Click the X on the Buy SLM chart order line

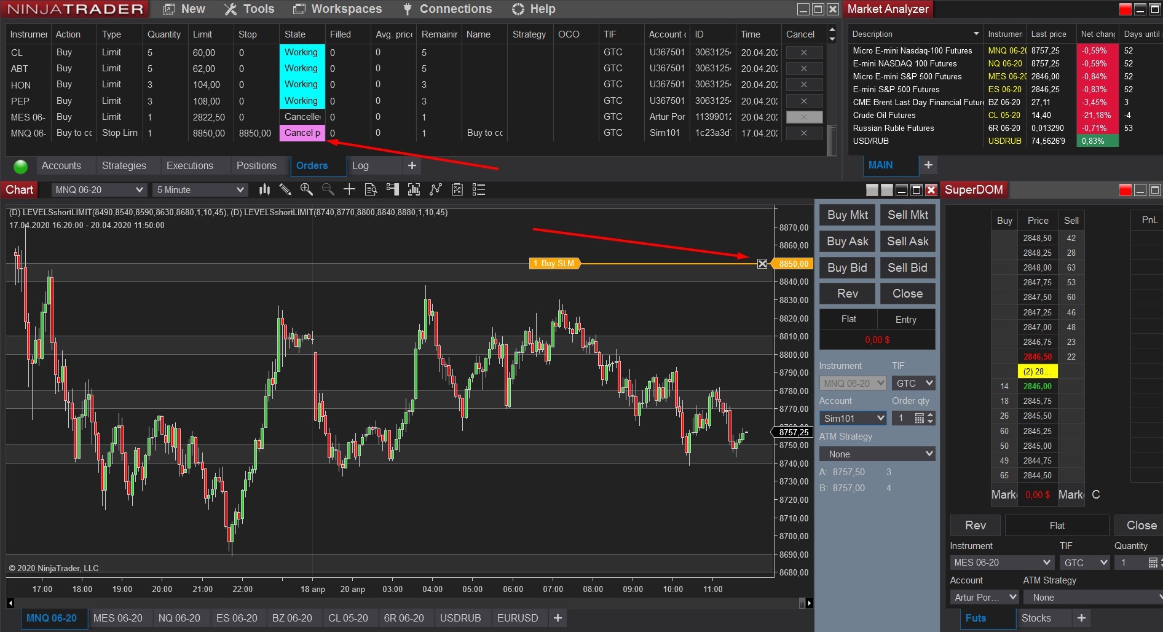(762, 264)
